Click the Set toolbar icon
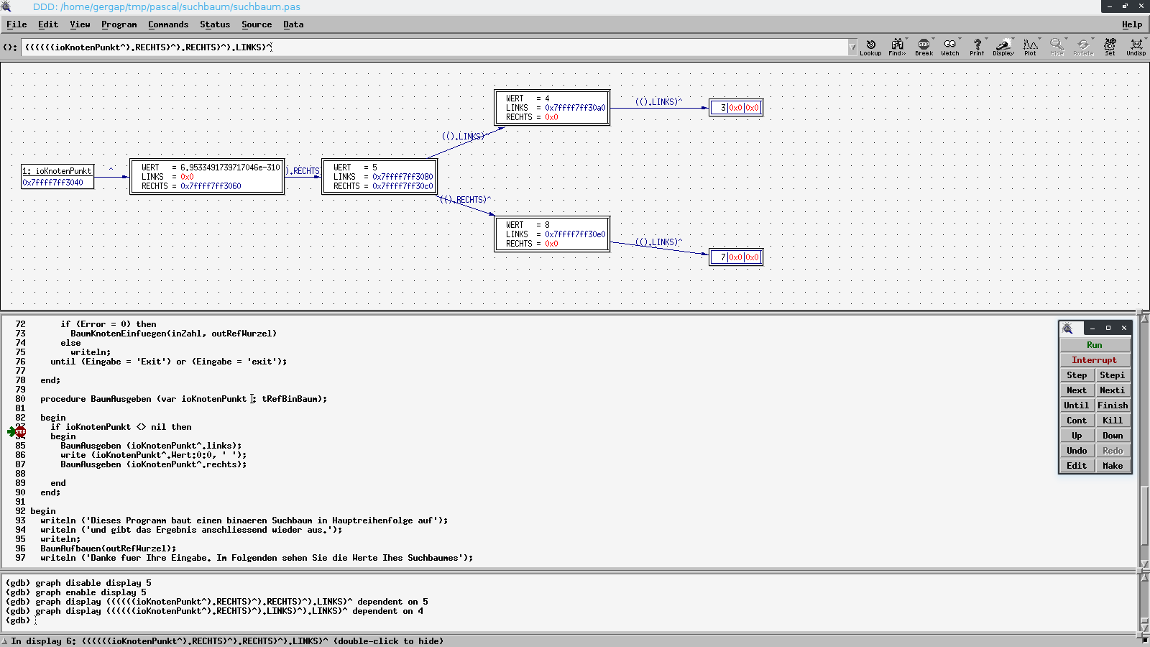 click(1110, 47)
